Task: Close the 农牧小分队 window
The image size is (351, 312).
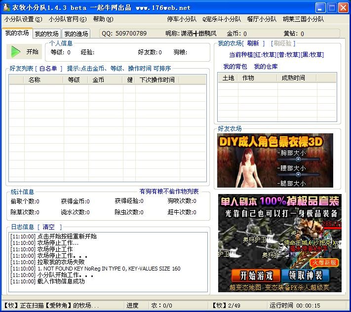Action: tap(343, 8)
